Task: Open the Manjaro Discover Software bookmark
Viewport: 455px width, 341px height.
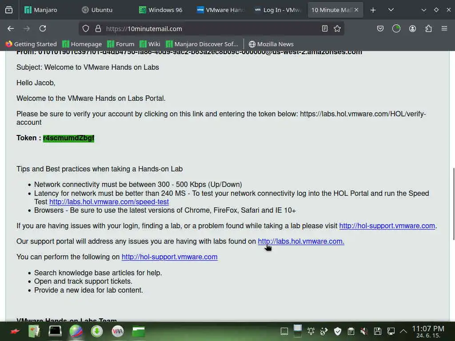Action: click(x=202, y=44)
